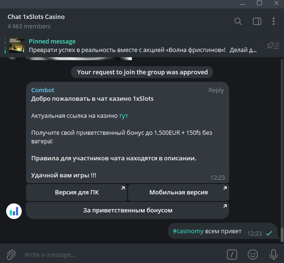
Task: Minimize the Telegram window
Action: 242,3
